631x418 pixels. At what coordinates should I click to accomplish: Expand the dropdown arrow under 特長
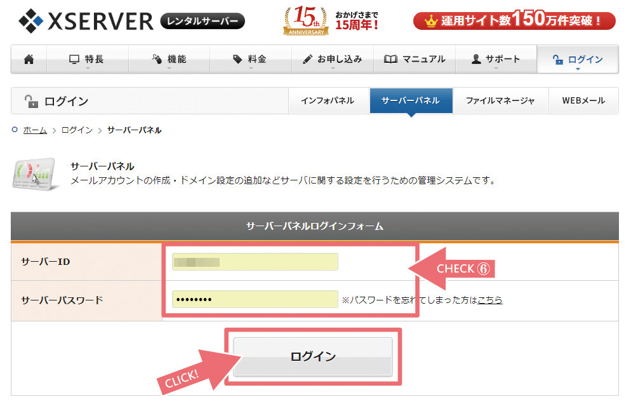(88, 69)
